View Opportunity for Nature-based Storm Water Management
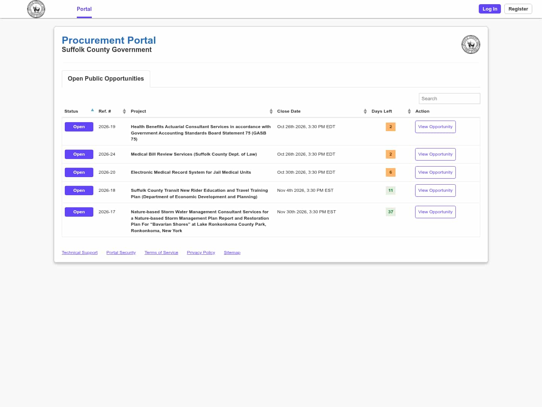Image resolution: width=542 pixels, height=407 pixels. click(435, 212)
